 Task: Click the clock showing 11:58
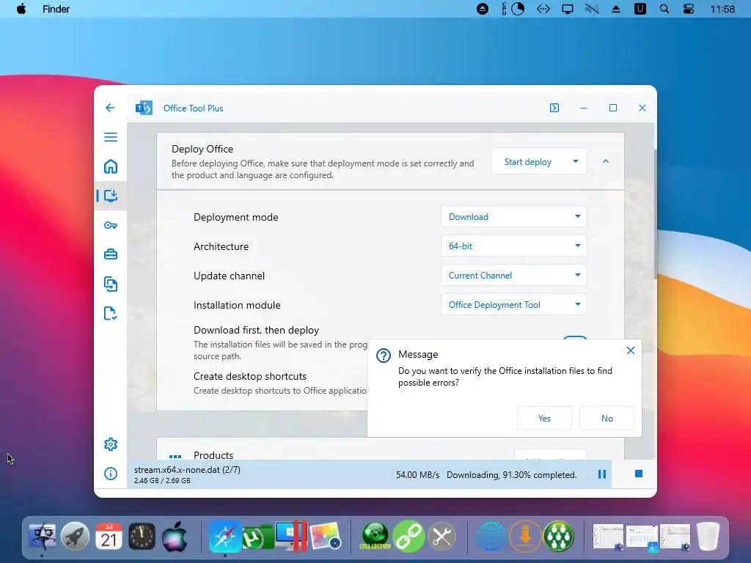coord(722,9)
